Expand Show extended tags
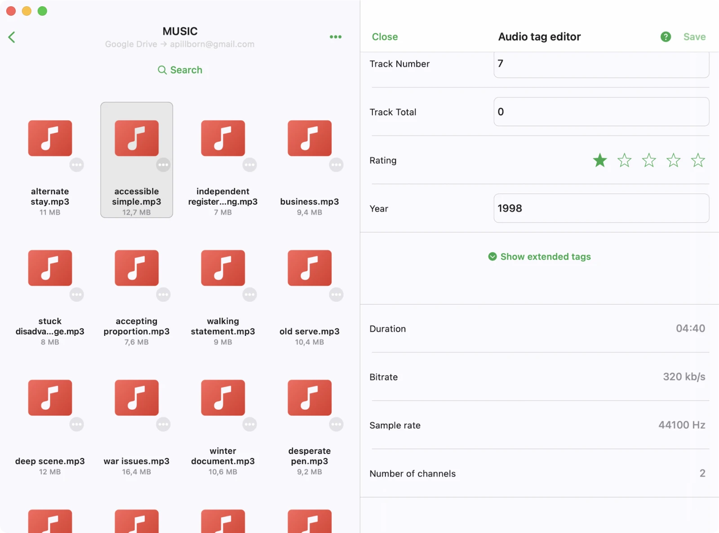719x533 pixels. coord(539,257)
